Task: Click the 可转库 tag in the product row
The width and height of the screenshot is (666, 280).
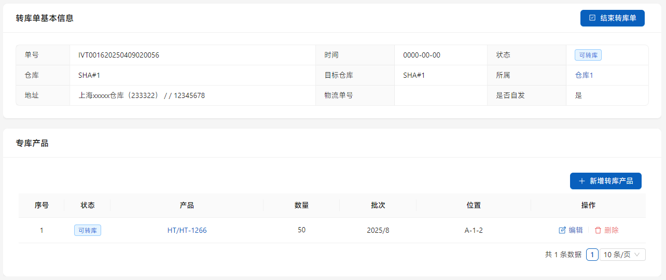Action: (x=88, y=230)
